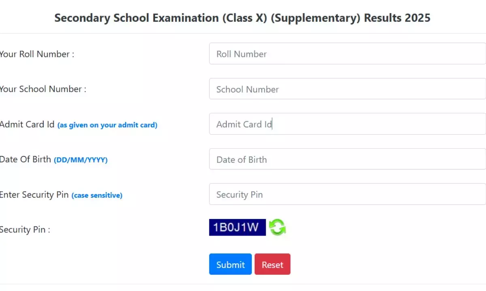Click the 1B0J1W captcha image
The height and width of the screenshot is (291, 486).
pyautogui.click(x=237, y=227)
